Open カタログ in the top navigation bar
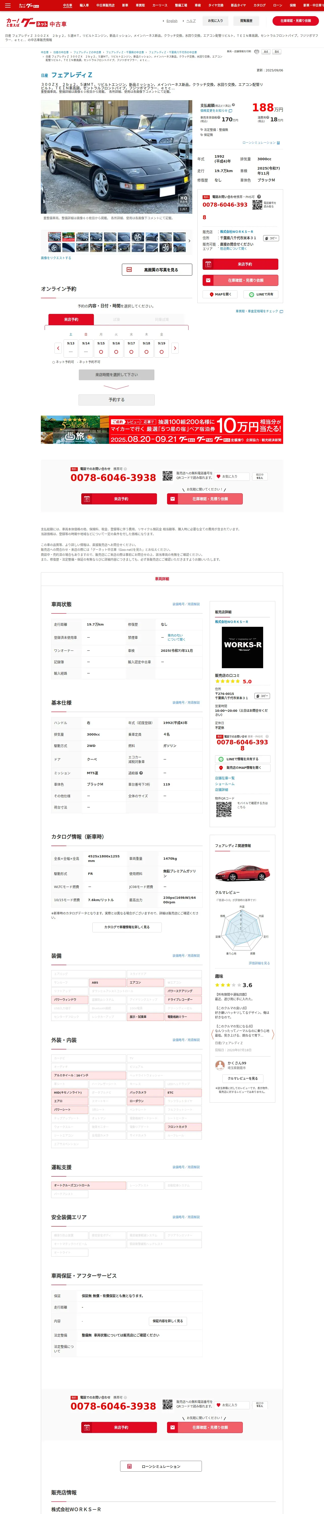The height and width of the screenshot is (1514, 324). point(259,5)
